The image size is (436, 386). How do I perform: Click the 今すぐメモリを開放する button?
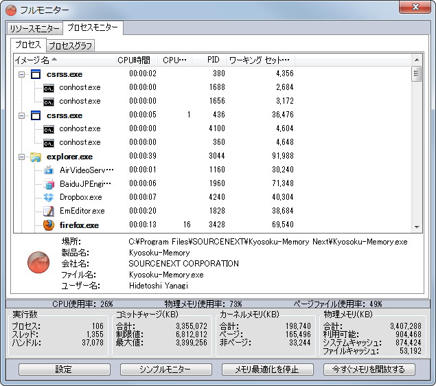369,370
